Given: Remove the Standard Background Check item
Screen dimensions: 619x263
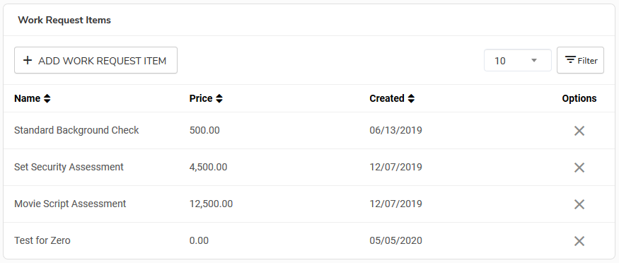Looking at the screenshot, I should [x=579, y=131].
